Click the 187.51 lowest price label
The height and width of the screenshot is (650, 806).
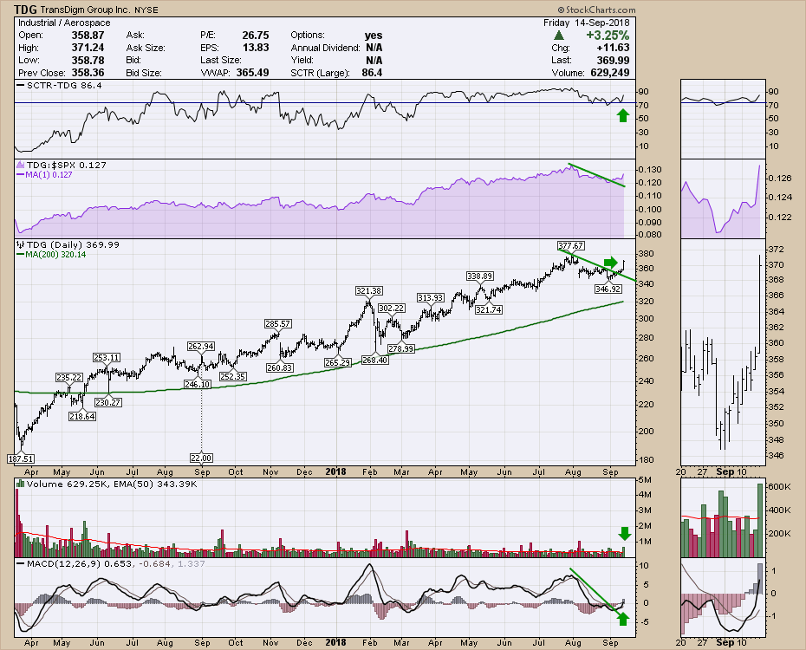[21, 458]
